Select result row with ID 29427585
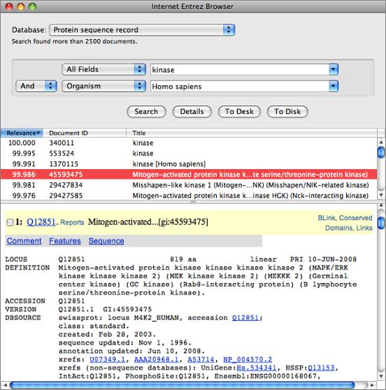Viewport: 386px width, 390px height. (189, 196)
